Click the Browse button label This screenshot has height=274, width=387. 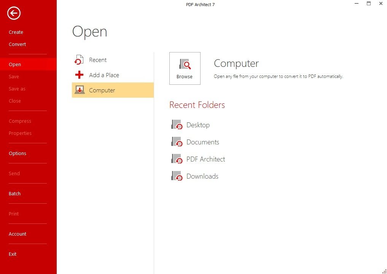185,77
